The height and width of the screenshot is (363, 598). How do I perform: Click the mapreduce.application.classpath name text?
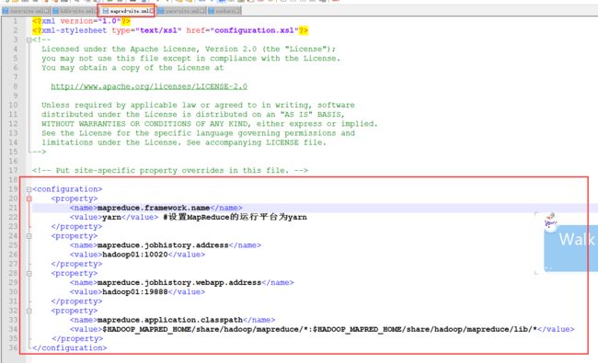(170, 320)
